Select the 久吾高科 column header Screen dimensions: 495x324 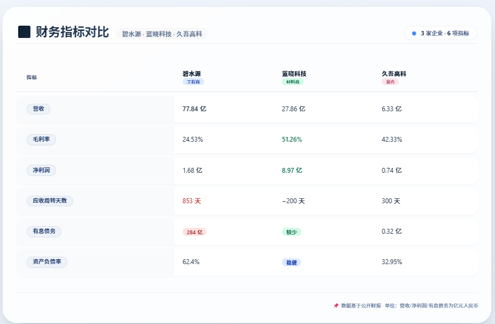tap(394, 74)
